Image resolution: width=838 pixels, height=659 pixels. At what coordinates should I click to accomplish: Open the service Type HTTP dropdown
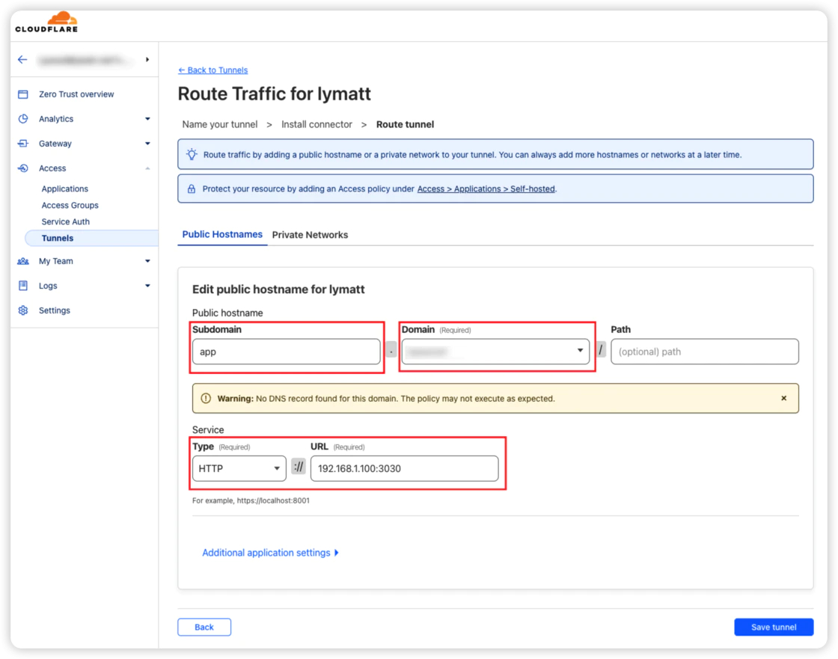(x=239, y=468)
